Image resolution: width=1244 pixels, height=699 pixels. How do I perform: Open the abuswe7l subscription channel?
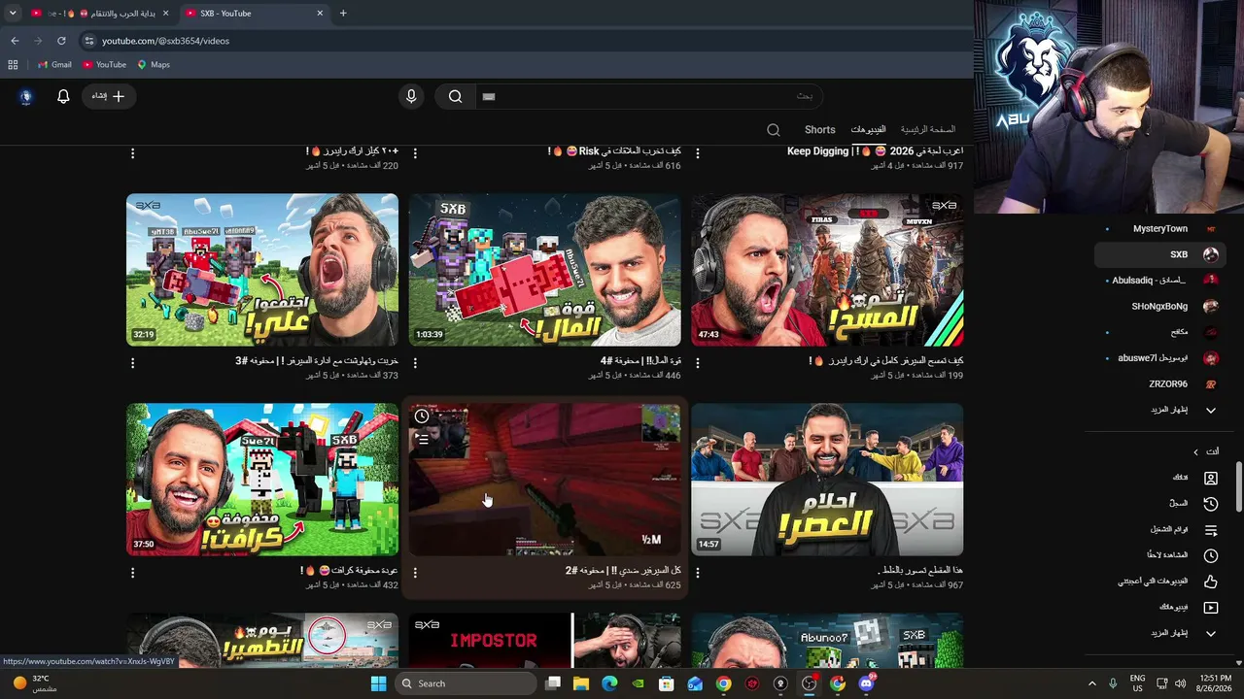[x=1160, y=358]
